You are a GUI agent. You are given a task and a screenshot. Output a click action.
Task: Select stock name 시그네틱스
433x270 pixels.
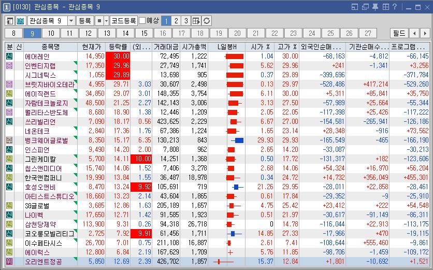[40, 75]
